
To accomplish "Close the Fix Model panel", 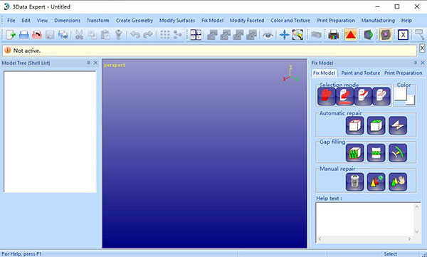I will (423, 63).
